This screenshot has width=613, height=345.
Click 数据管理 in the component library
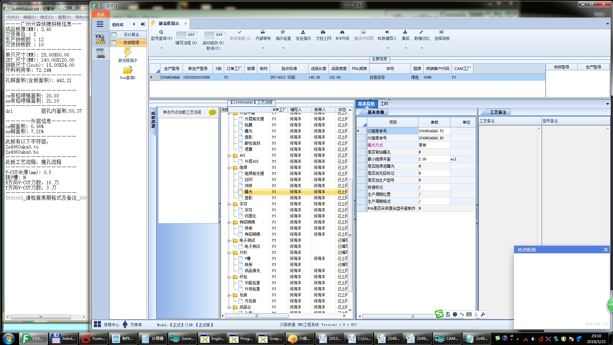pos(131,42)
